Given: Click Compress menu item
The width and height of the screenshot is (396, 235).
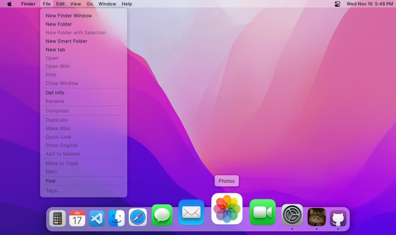Looking at the screenshot, I should [84, 111].
